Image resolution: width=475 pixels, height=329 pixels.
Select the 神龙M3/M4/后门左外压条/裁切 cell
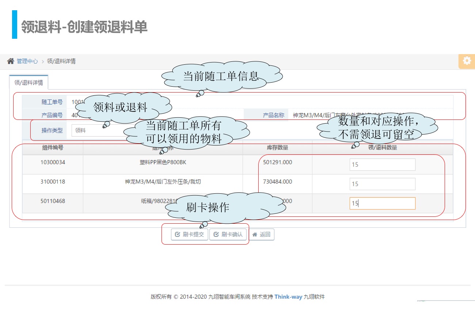[163, 182]
